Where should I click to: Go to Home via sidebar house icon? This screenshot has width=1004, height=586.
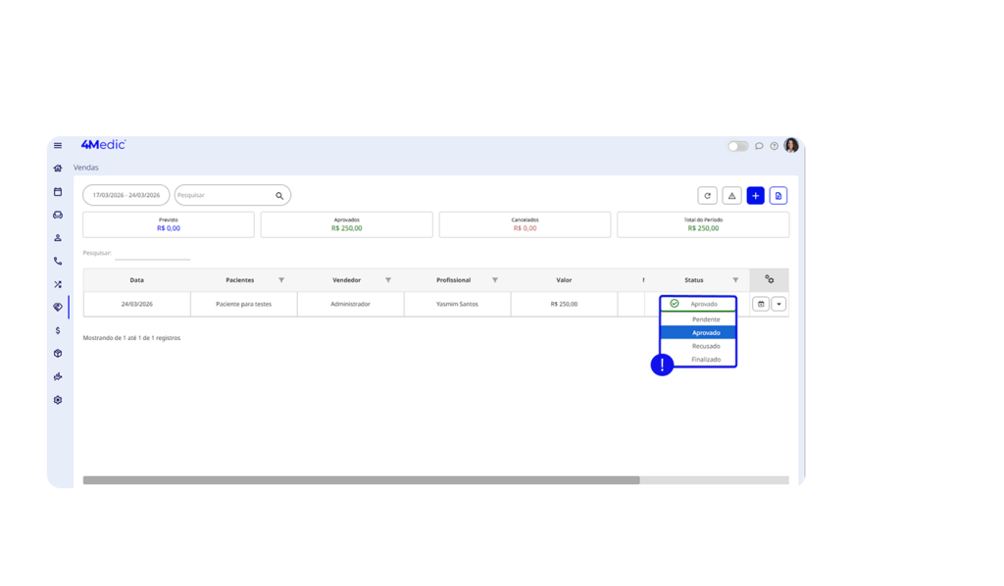[x=58, y=169]
